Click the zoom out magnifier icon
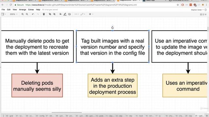 point(27,14)
